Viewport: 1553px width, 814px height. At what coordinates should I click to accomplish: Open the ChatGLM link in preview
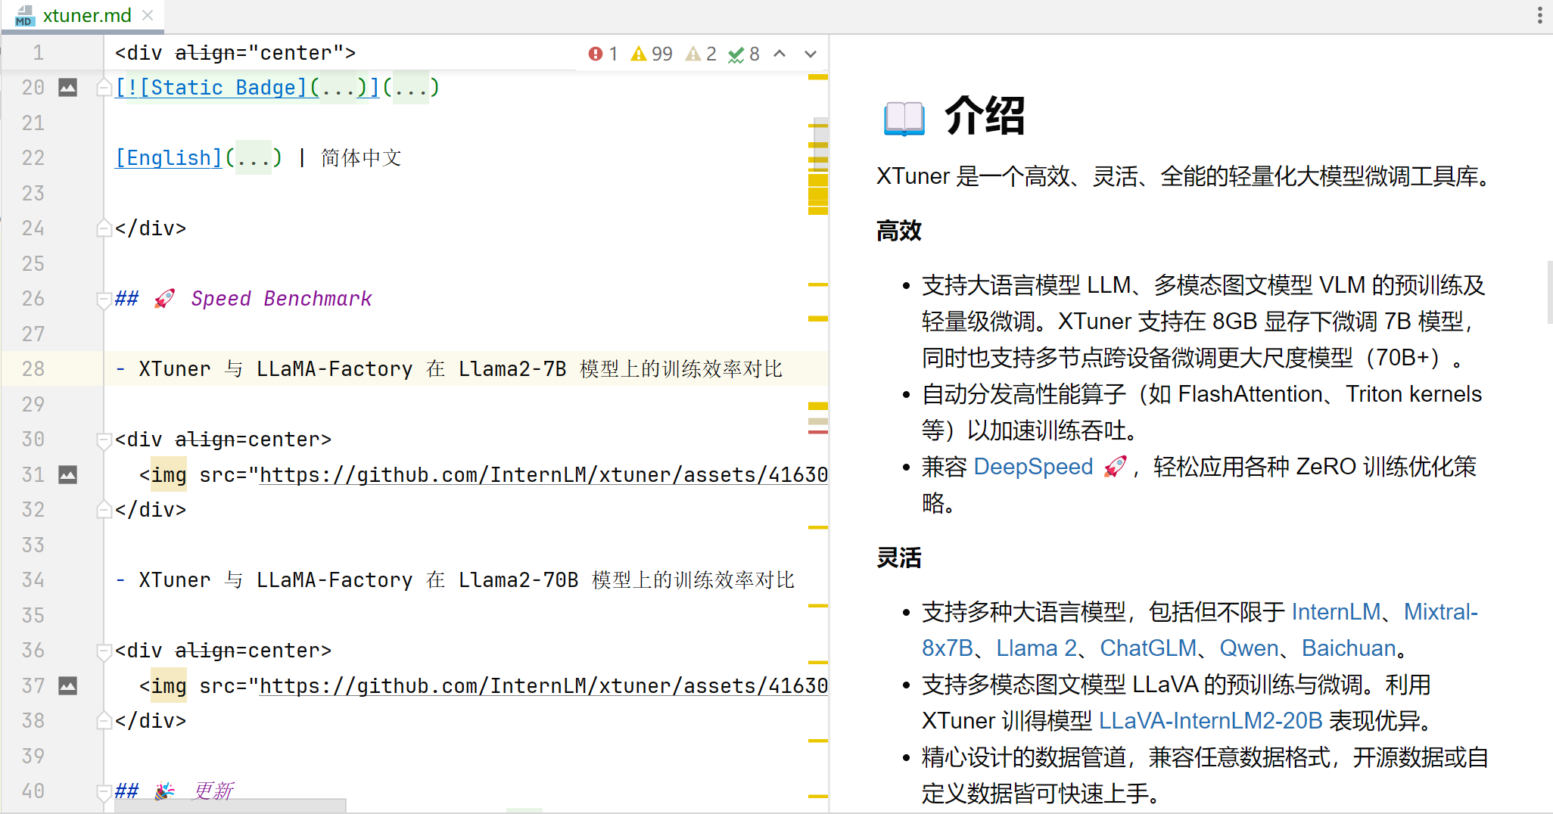point(1148,648)
